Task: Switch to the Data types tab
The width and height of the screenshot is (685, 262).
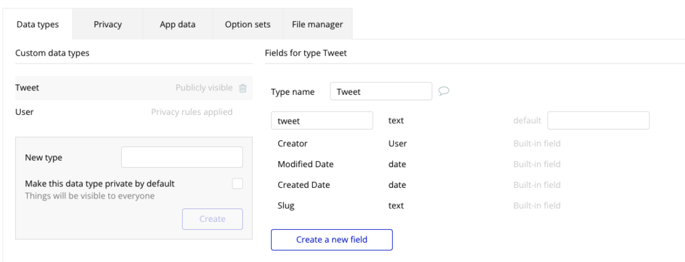Action: click(x=37, y=25)
